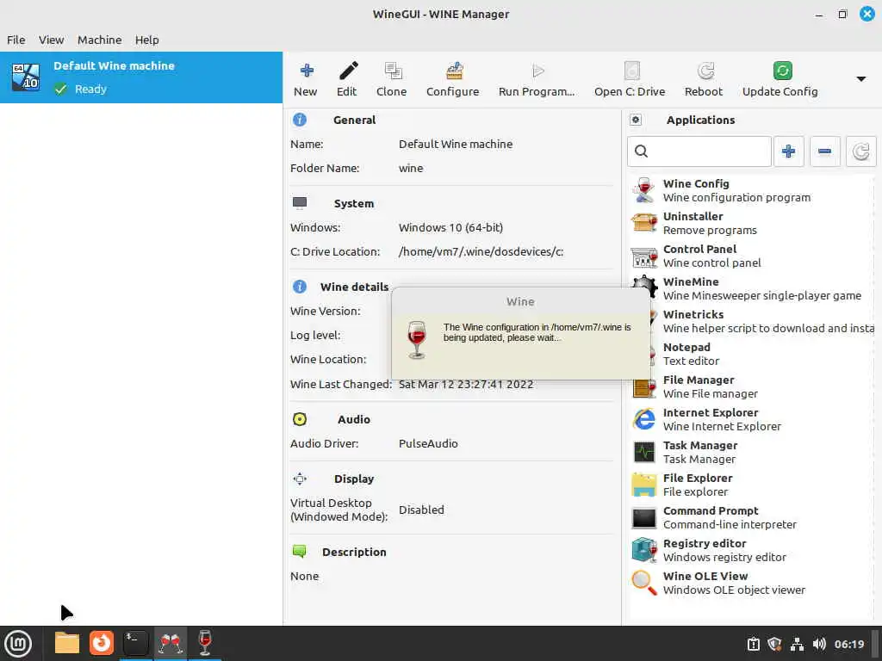
Task: Click the Windows 10 (64-bit) value
Action: [x=450, y=227]
